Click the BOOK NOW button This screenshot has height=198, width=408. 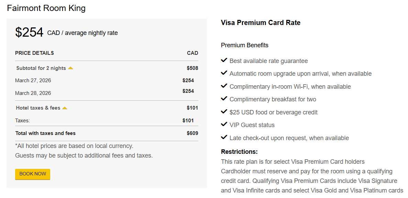pos(32,174)
